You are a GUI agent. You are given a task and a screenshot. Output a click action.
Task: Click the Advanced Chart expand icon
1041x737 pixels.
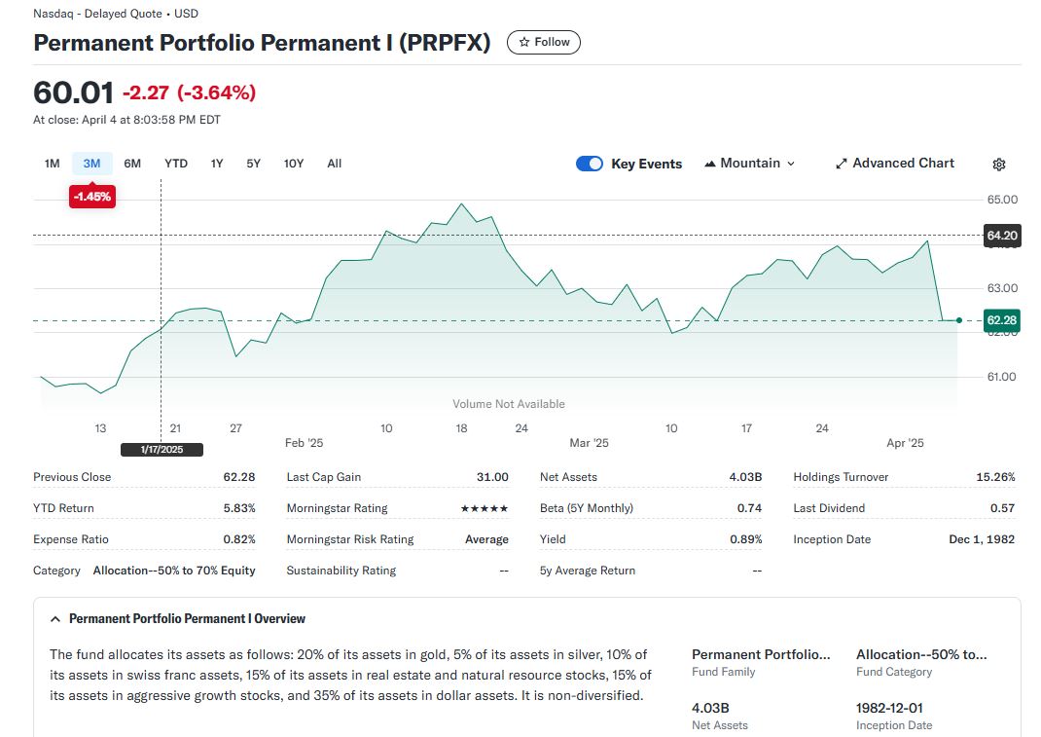click(x=842, y=164)
